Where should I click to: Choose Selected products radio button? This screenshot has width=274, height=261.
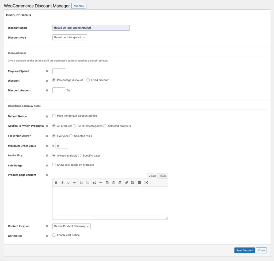click(105, 126)
